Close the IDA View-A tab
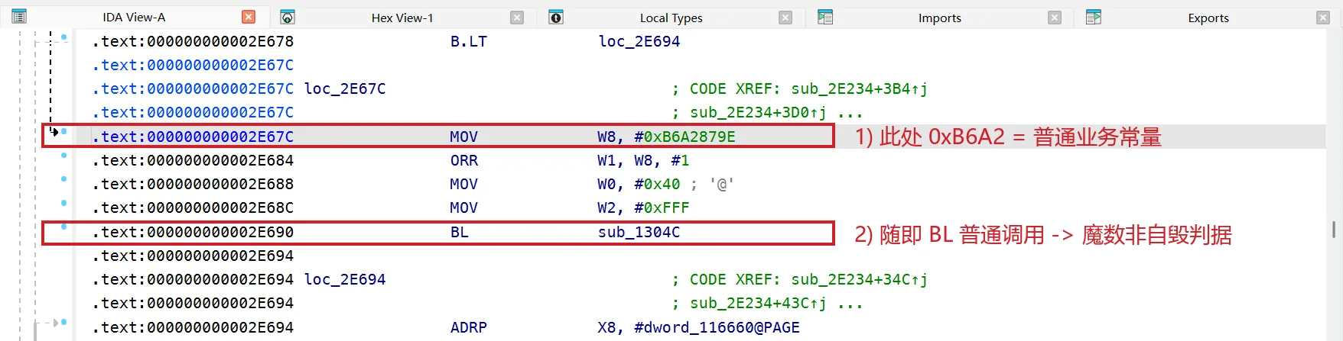Image resolution: width=1343 pixels, height=341 pixels. (249, 17)
